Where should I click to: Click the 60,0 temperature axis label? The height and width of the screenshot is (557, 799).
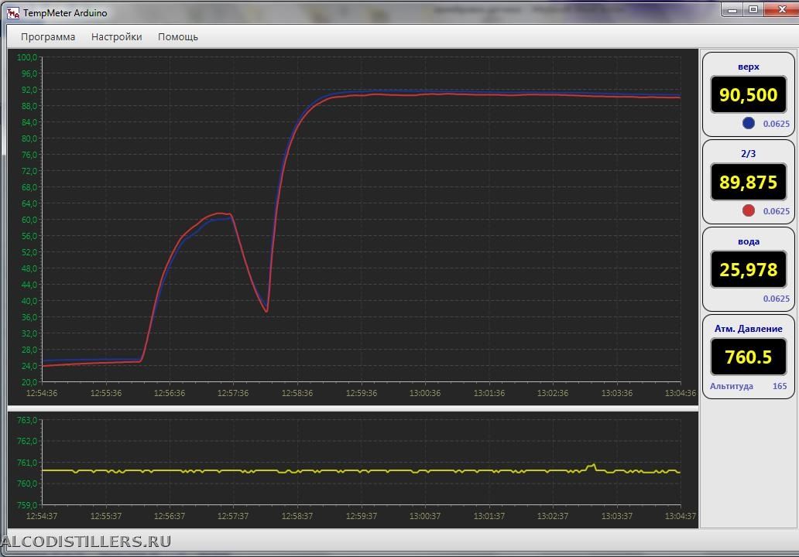(x=29, y=220)
